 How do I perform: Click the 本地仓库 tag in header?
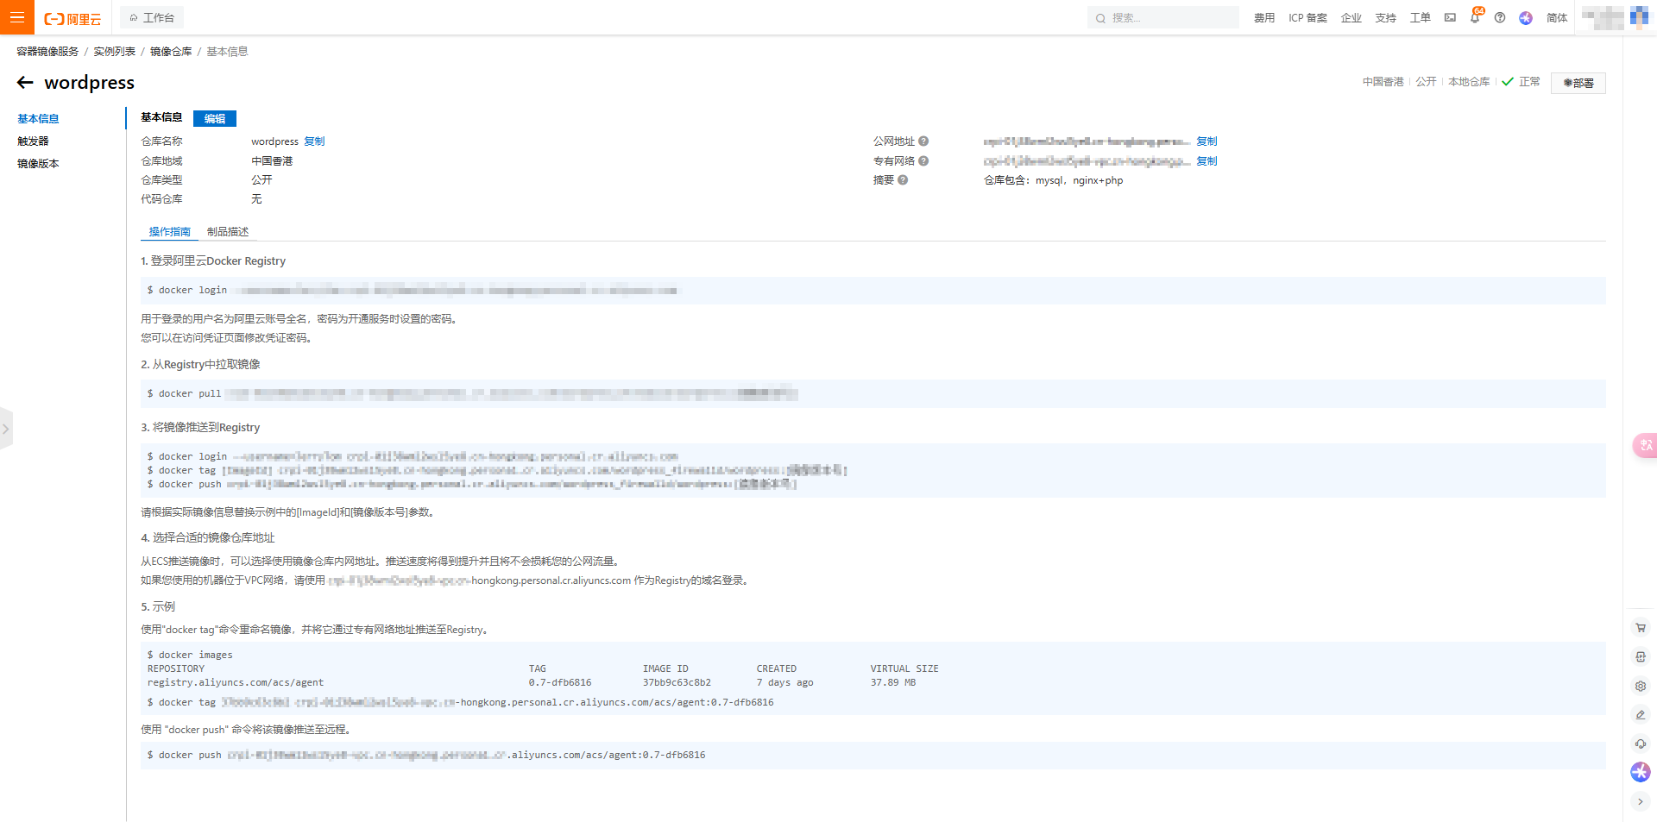coord(1469,82)
